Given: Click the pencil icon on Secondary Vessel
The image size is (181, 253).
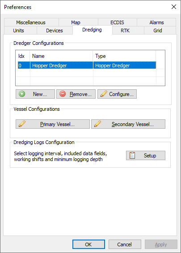Looking at the screenshot, I should pos(97,124).
